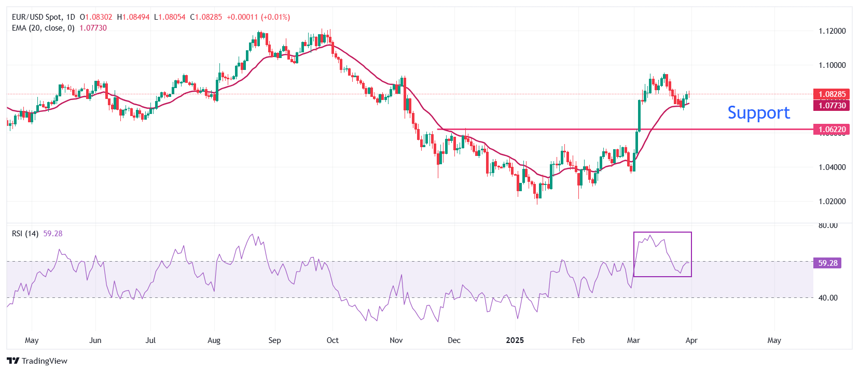Image resolution: width=859 pixels, height=372 pixels.
Task: Click the +0.00011 (+0.01%) change value
Action: [x=258, y=17]
